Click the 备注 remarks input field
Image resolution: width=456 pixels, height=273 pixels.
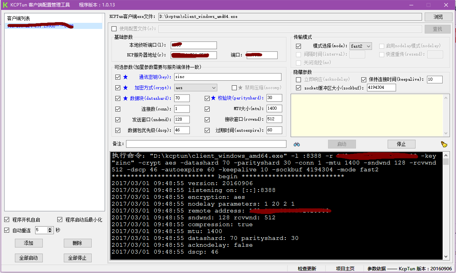point(206,144)
